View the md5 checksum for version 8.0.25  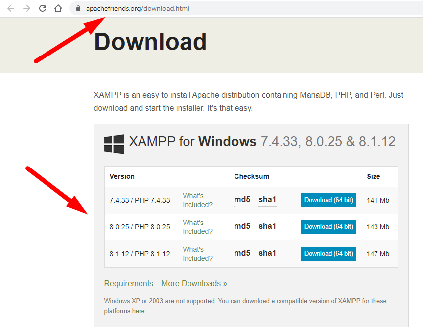coord(242,226)
